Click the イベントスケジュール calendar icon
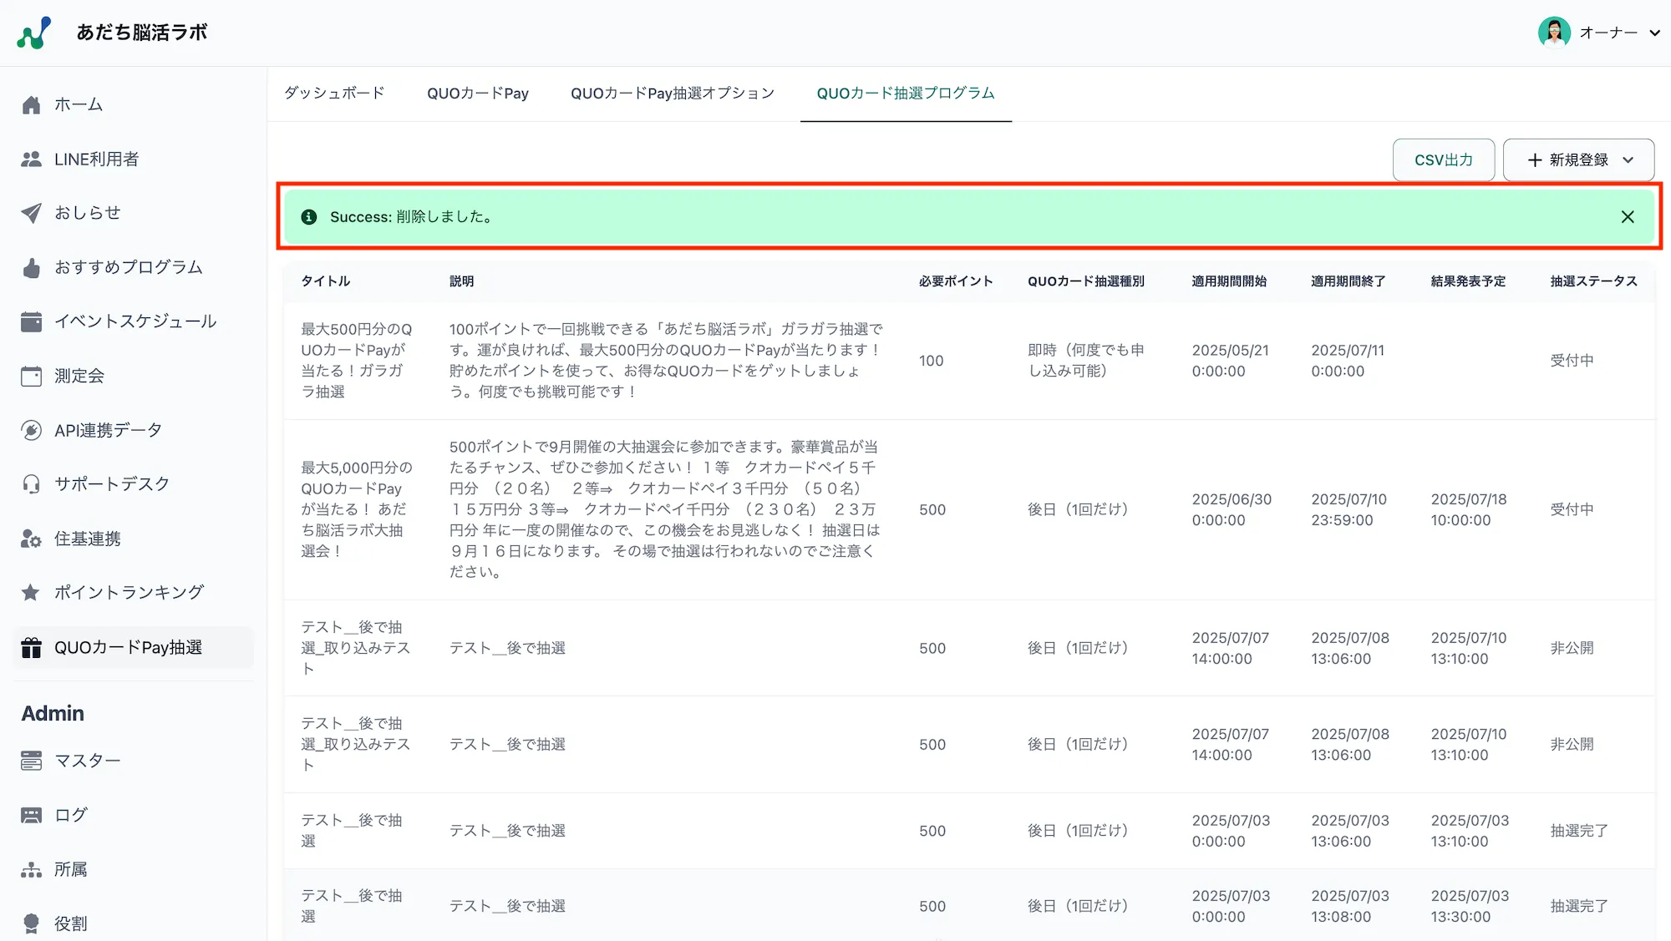 pyautogui.click(x=31, y=321)
